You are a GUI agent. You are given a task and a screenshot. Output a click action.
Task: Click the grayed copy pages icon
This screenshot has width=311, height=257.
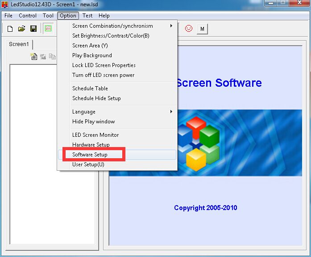[x=52, y=57]
